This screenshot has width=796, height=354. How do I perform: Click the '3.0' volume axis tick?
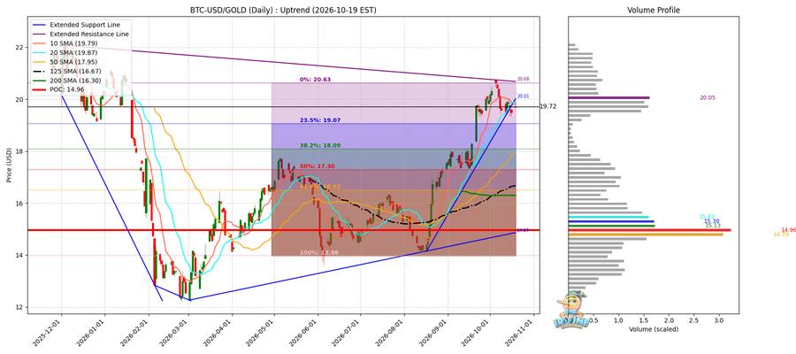(x=719, y=321)
